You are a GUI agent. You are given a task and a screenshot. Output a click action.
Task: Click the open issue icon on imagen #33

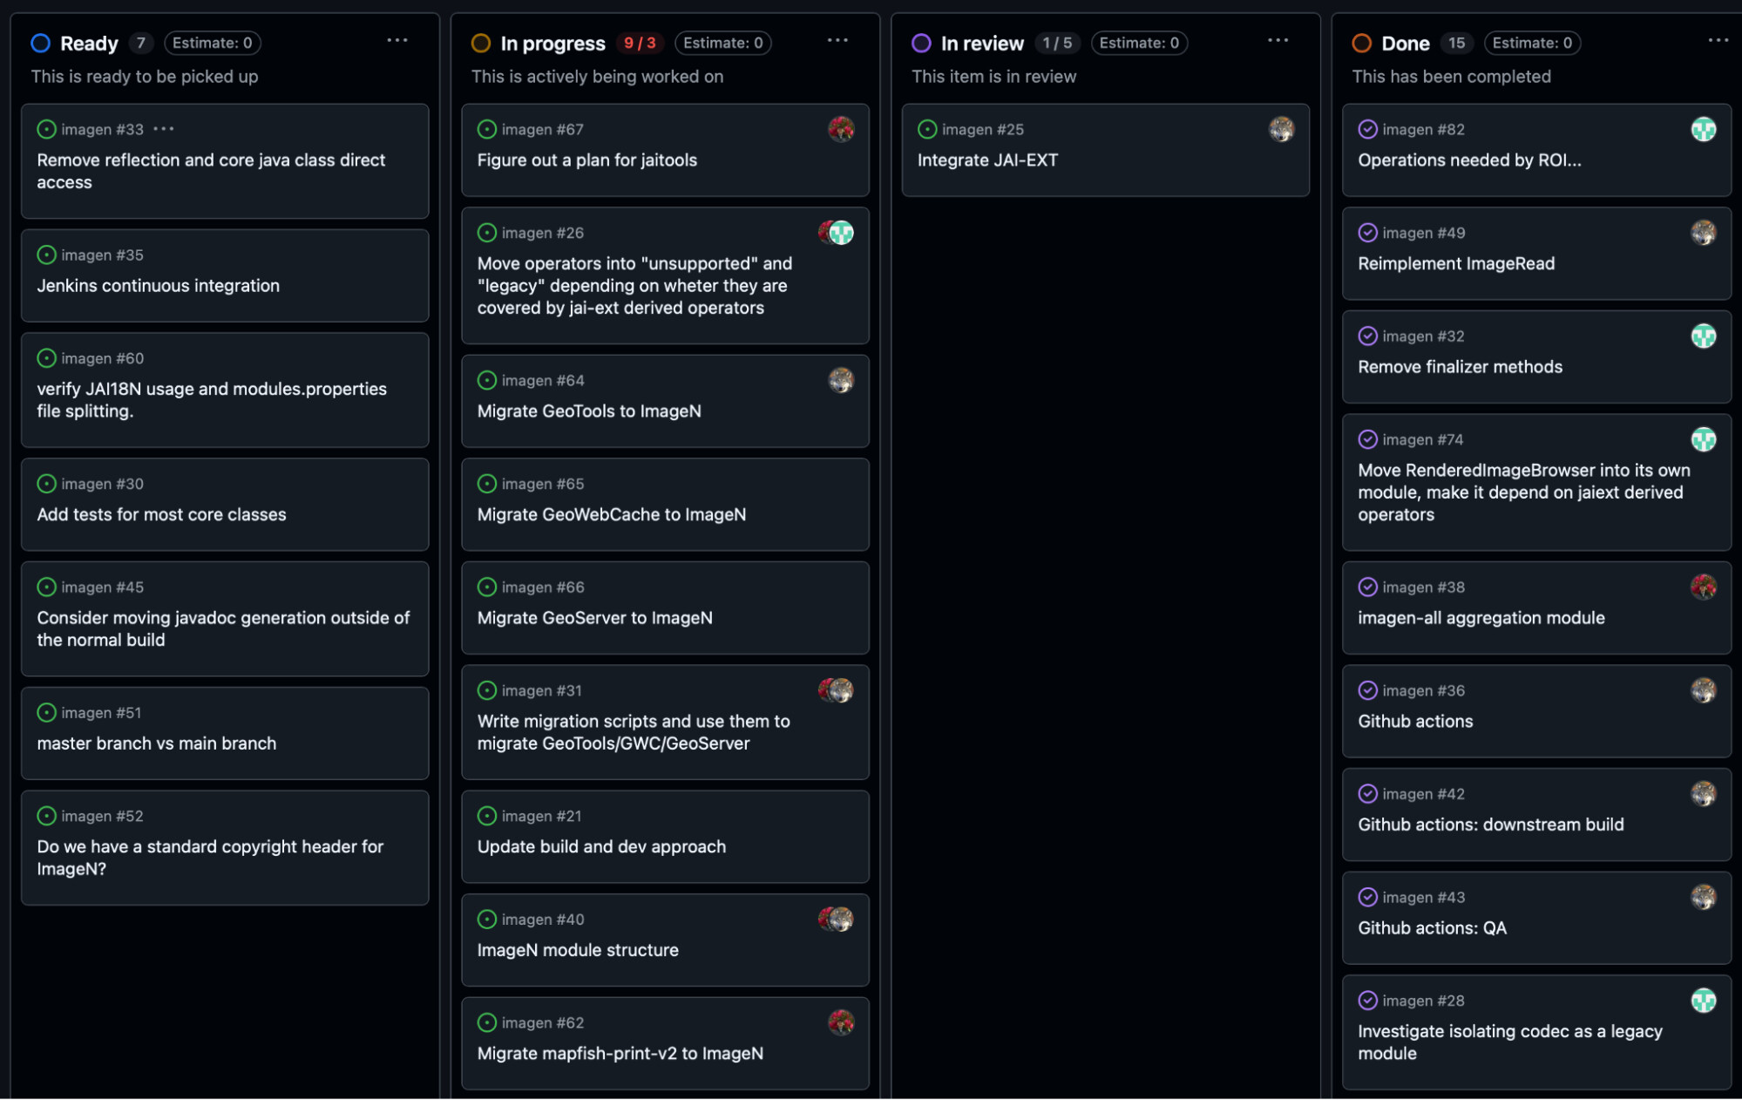click(46, 129)
